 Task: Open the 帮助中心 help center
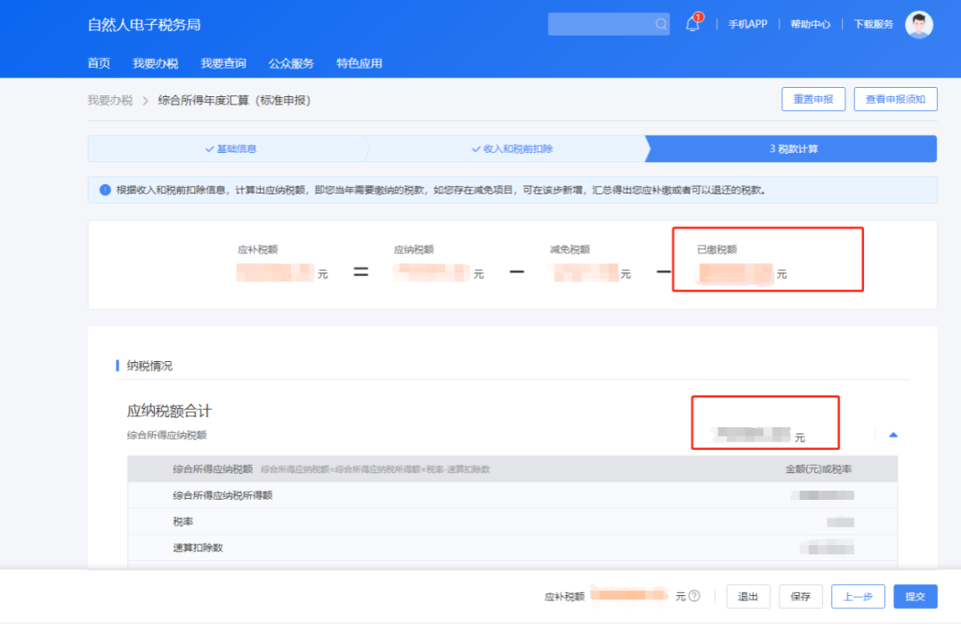click(810, 24)
